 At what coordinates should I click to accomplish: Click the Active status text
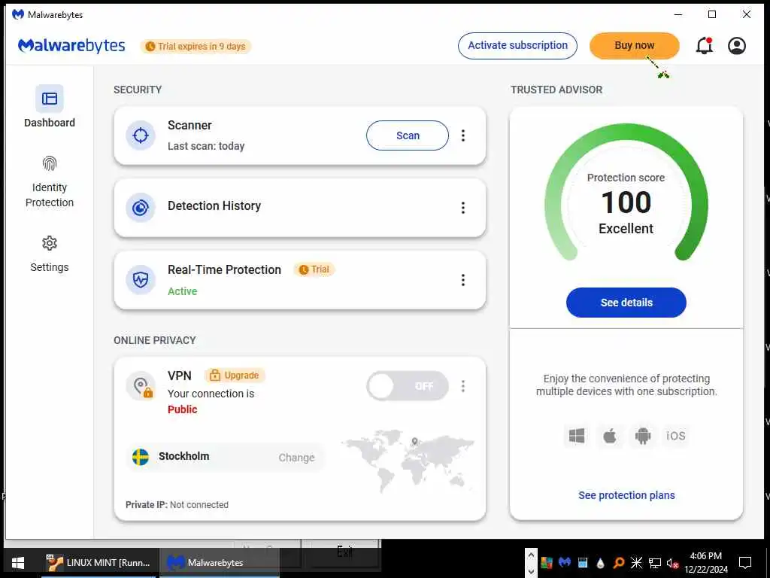182,291
